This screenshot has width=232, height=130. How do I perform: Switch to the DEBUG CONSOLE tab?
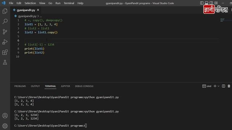(x=84, y=86)
